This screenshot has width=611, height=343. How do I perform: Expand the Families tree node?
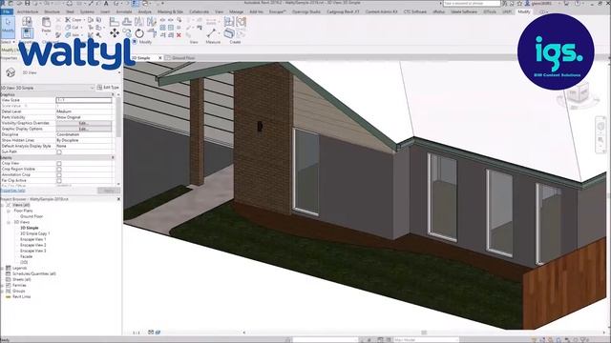tap(3, 286)
